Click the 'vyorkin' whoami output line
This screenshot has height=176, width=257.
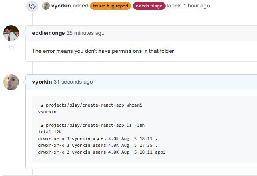(x=47, y=112)
